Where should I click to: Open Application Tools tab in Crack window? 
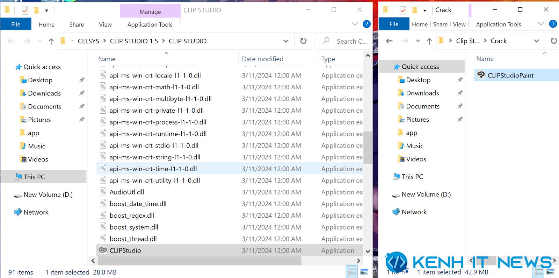[499, 24]
